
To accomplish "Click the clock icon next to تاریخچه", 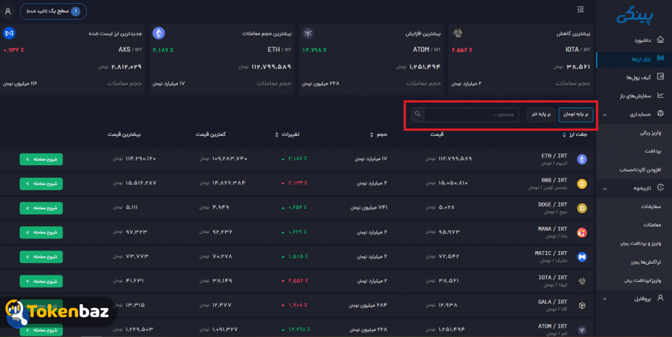I will 660,187.
